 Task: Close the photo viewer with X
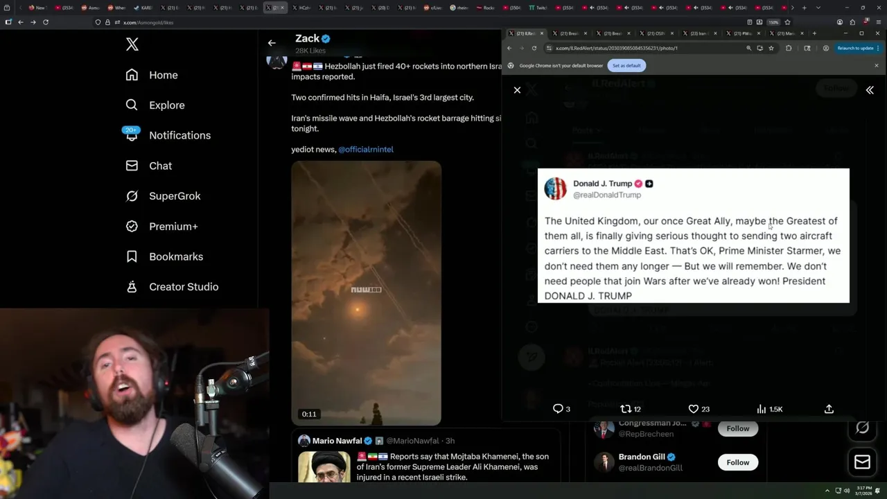[x=517, y=90]
